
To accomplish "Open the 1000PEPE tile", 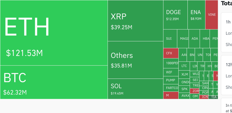I will (171, 63).
